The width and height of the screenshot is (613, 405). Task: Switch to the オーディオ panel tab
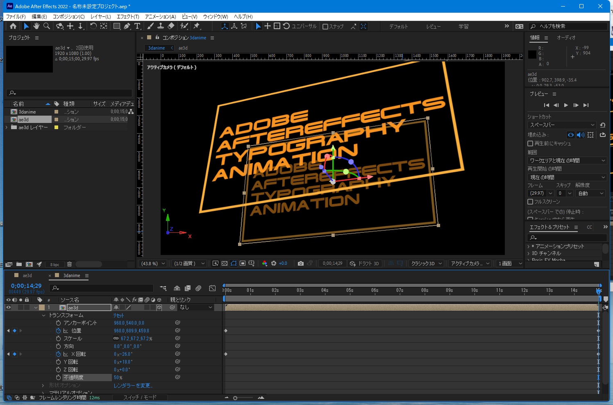pos(566,37)
